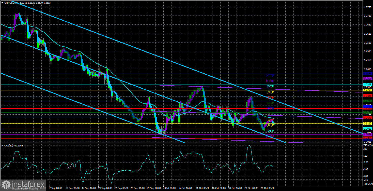This screenshot has height=191, width=373.
Task: Click the 4 Oct 00:00 time label
Action: click(x=169, y=188)
